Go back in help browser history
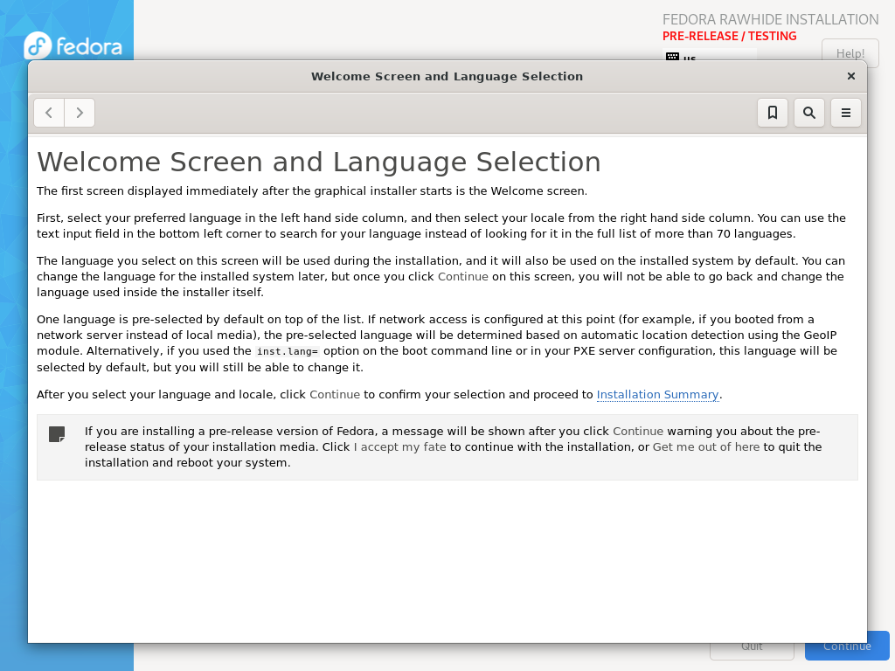This screenshot has height=671, width=895. click(49, 113)
